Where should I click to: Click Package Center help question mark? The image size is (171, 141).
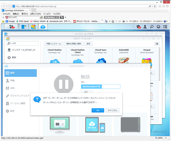[x=144, y=39]
